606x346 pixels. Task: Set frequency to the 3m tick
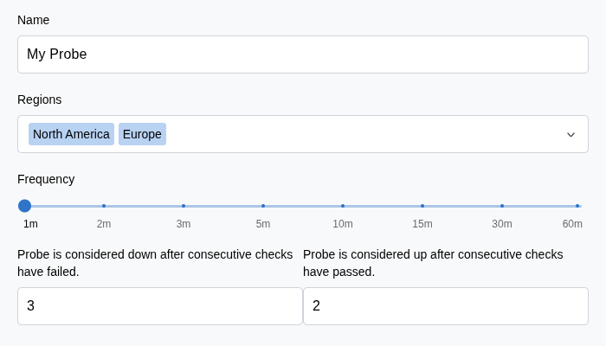(184, 206)
